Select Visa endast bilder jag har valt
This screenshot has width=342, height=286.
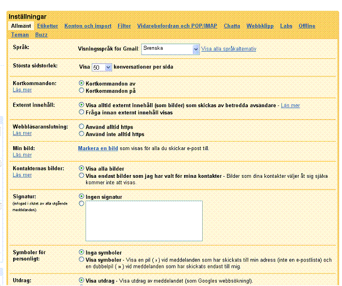pos(82,175)
